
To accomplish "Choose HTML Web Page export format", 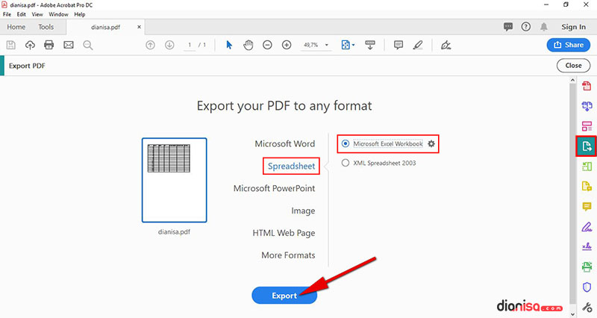I will [284, 233].
